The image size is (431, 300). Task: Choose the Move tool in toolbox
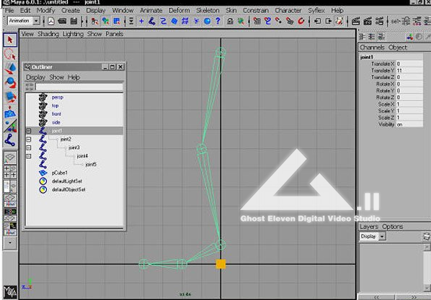[x=10, y=68]
